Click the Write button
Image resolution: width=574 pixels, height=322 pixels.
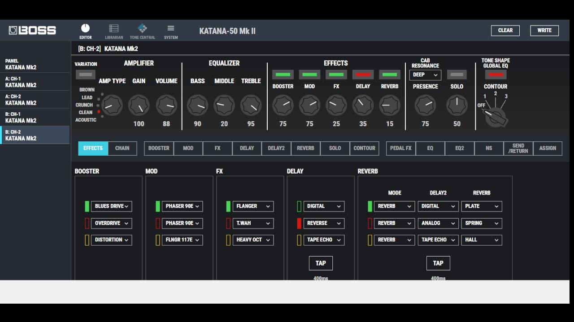[544, 30]
